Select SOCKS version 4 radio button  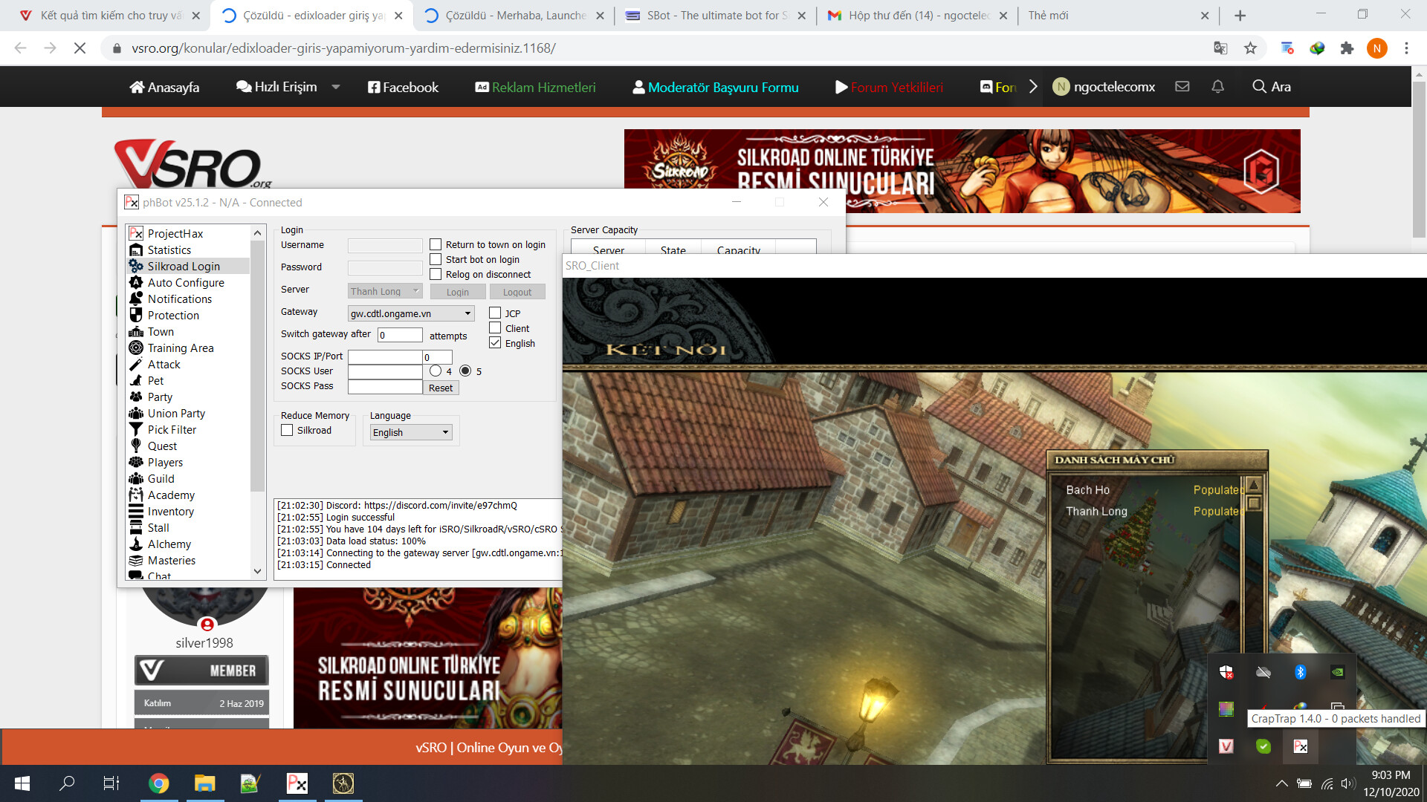pos(436,371)
